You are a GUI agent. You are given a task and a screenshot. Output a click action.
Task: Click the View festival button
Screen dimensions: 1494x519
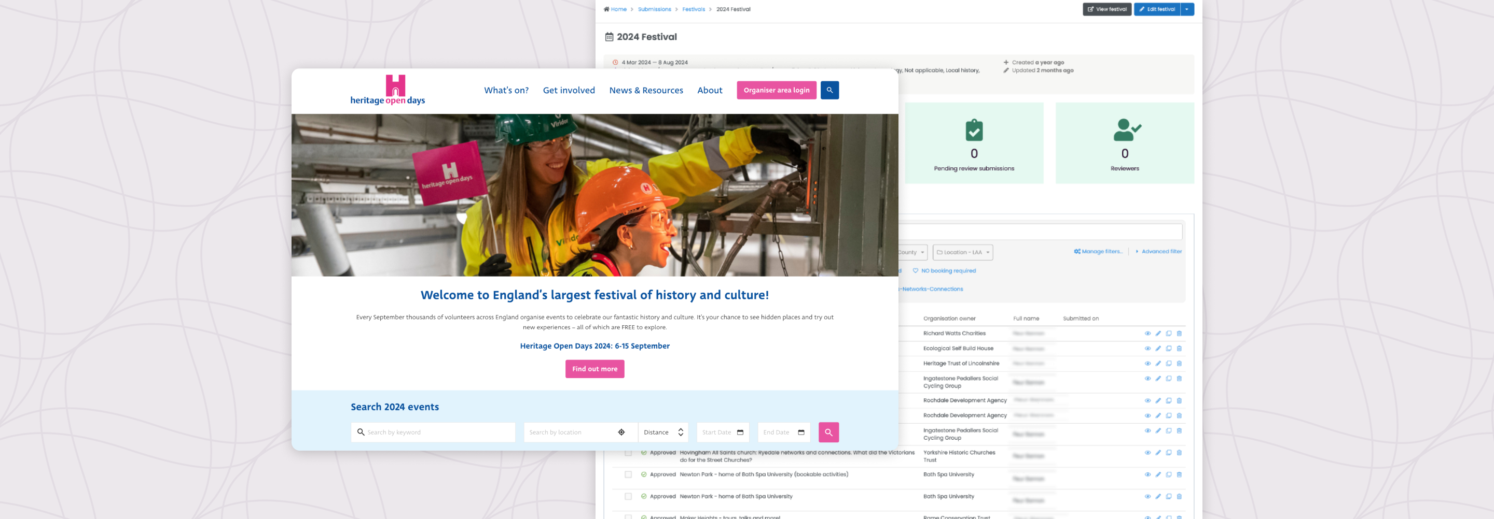tap(1106, 9)
